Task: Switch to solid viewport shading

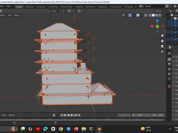Action: click(153, 15)
